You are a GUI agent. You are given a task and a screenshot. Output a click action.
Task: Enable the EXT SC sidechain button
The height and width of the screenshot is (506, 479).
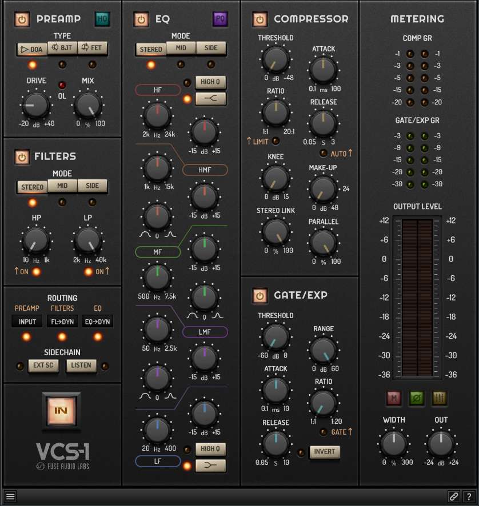[43, 366]
